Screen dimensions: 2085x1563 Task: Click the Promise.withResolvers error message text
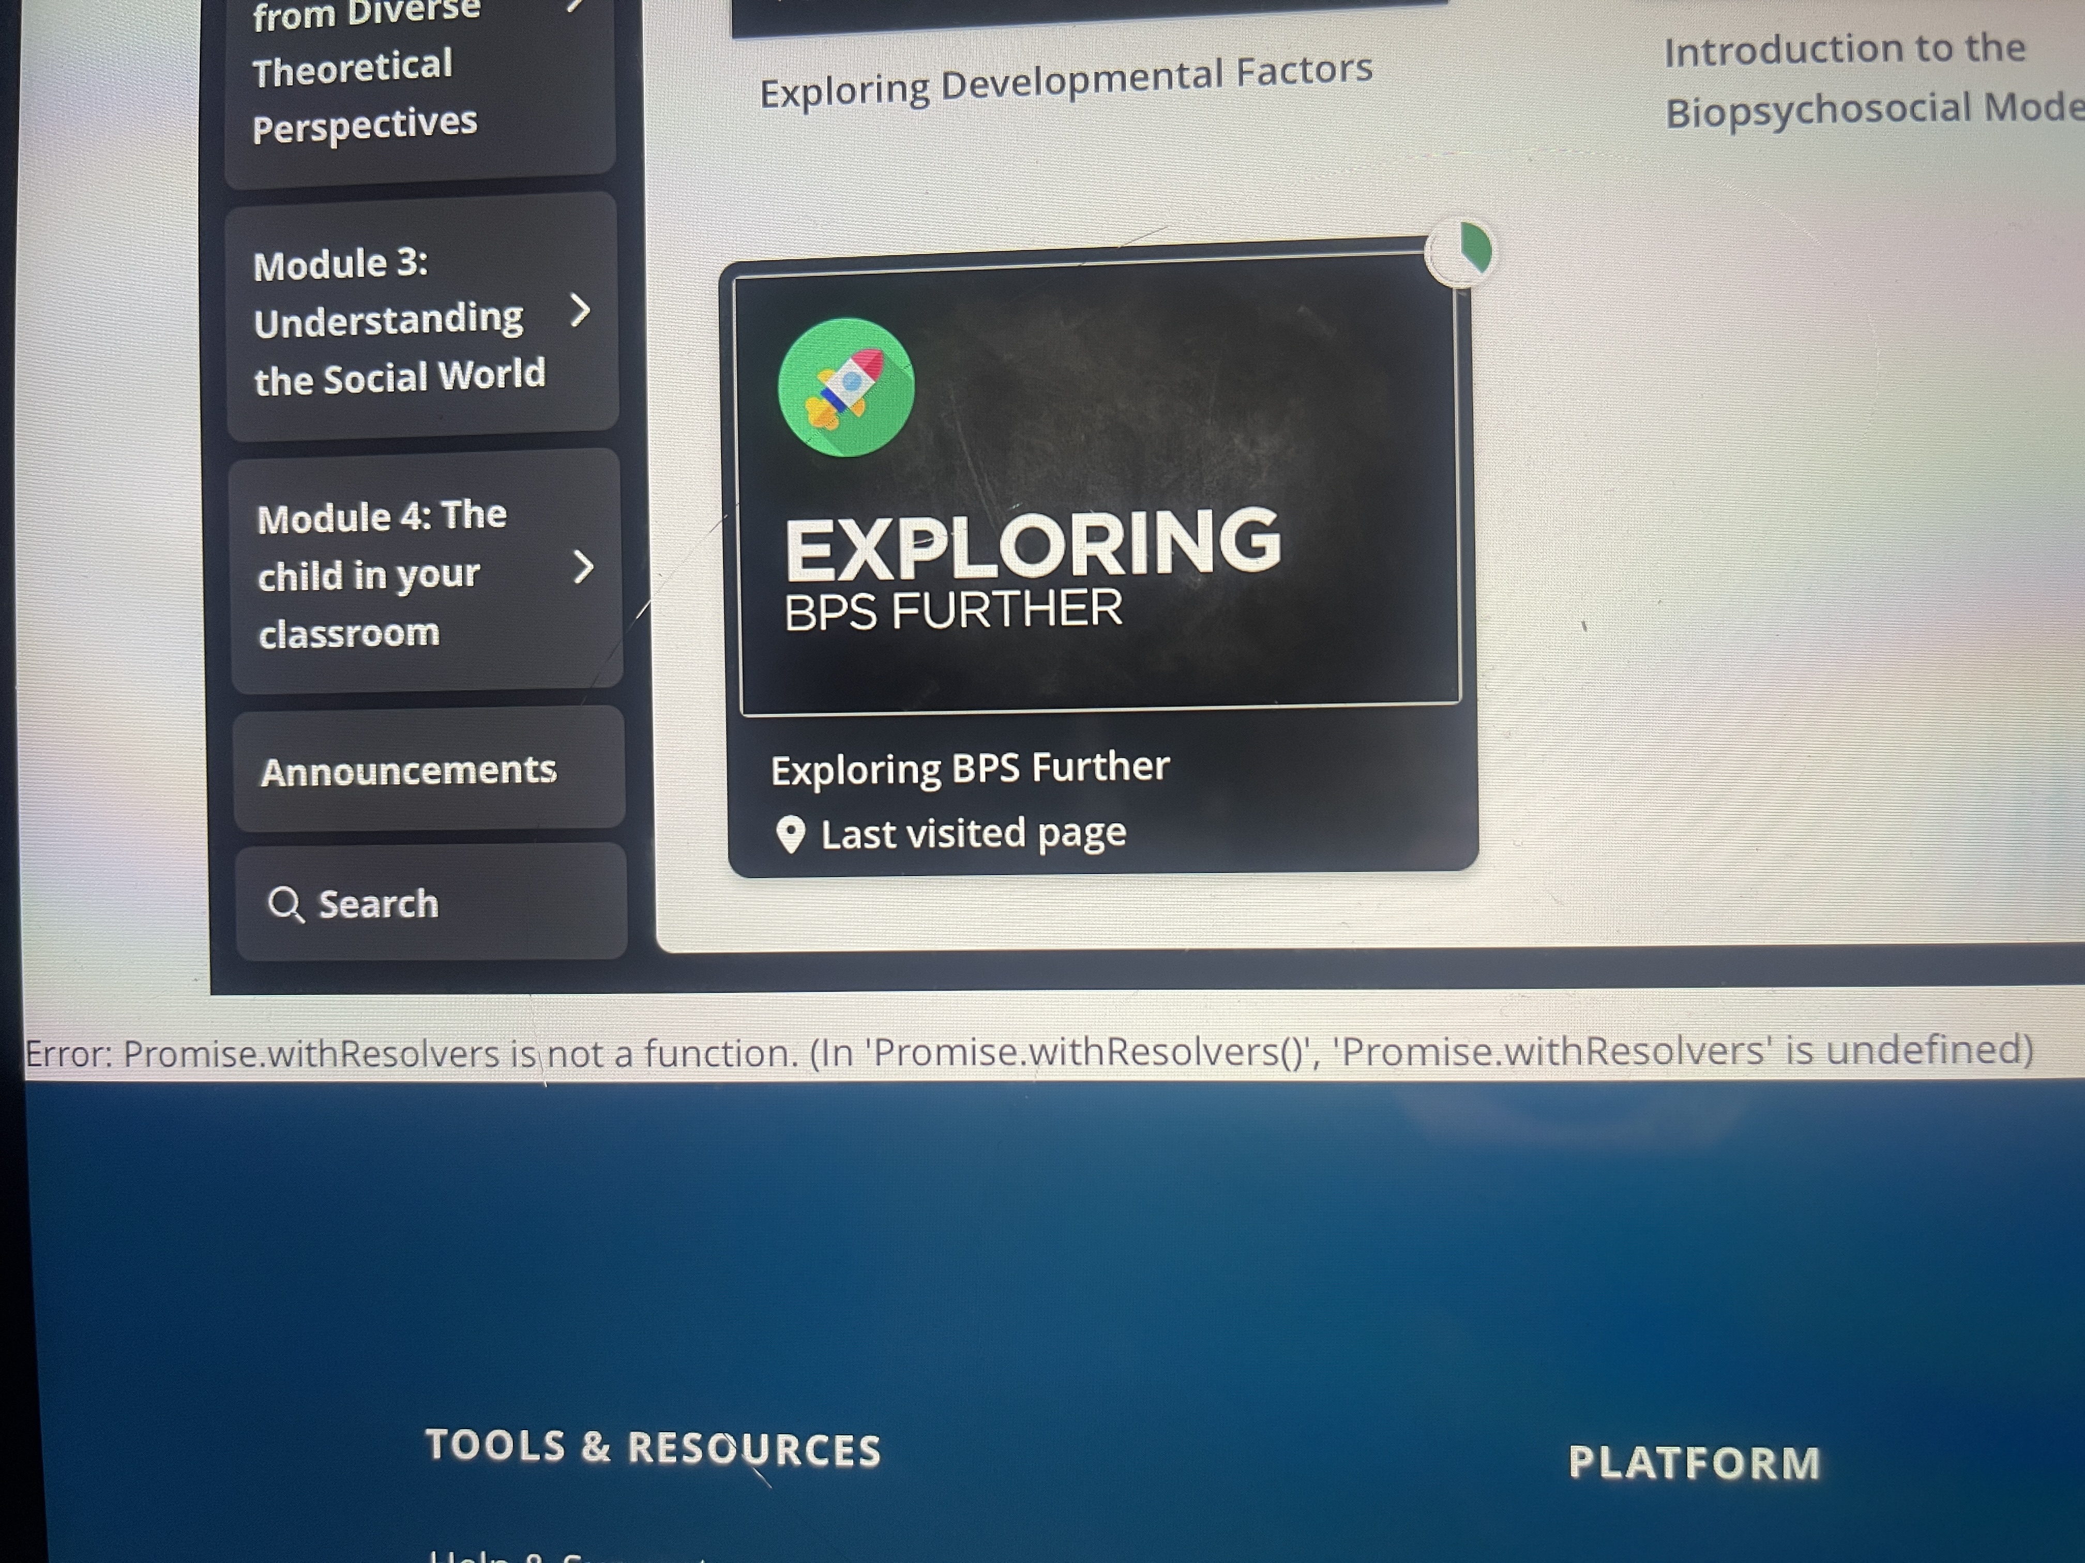1028,1052
